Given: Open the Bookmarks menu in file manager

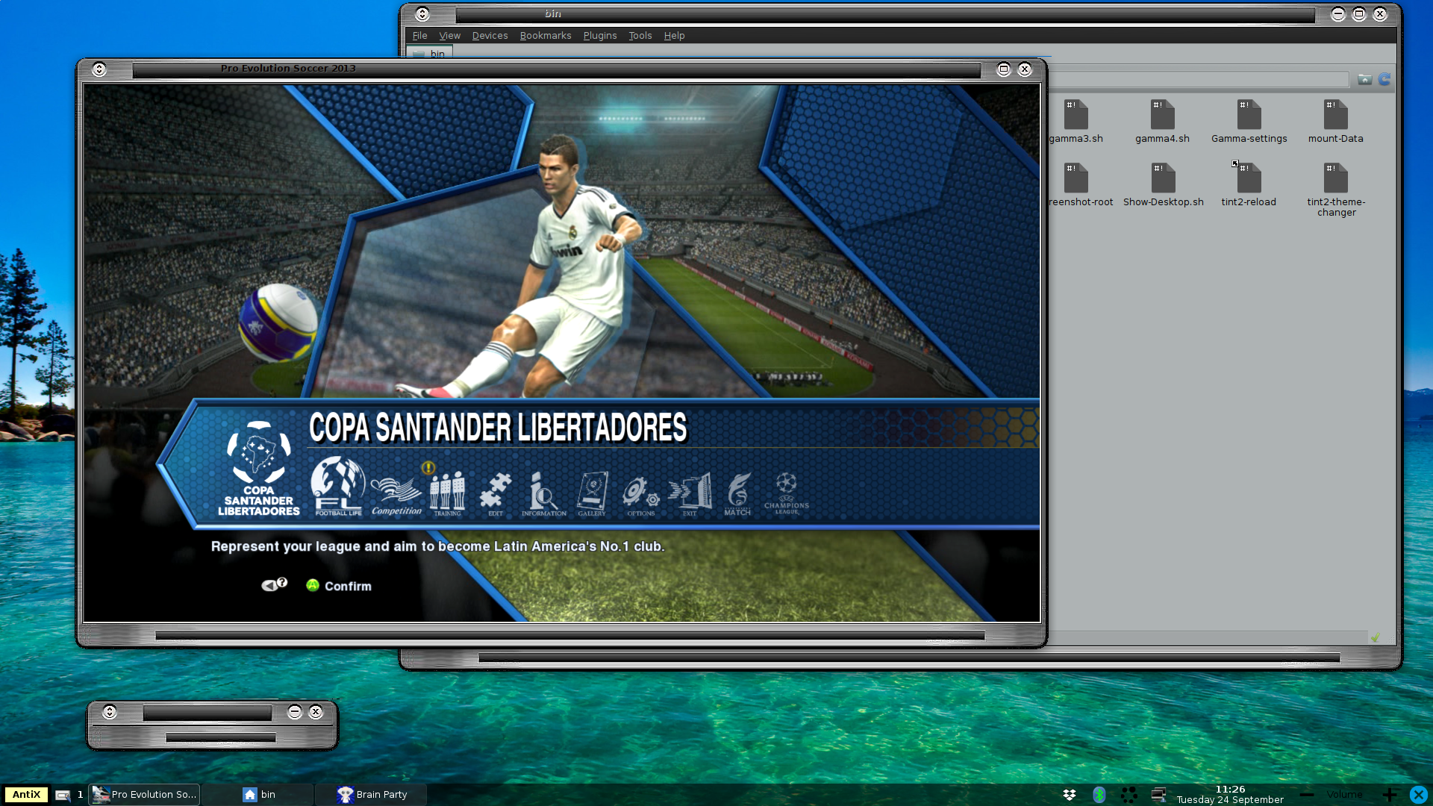Looking at the screenshot, I should coord(545,35).
